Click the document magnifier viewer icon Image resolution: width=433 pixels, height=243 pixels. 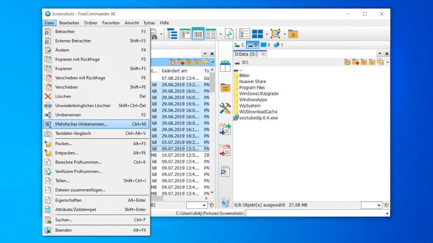(225, 171)
